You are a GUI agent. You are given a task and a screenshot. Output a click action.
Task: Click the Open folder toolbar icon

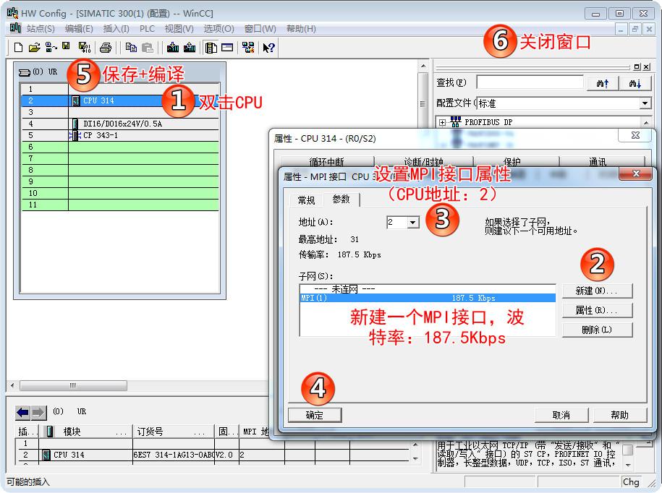coord(34,47)
